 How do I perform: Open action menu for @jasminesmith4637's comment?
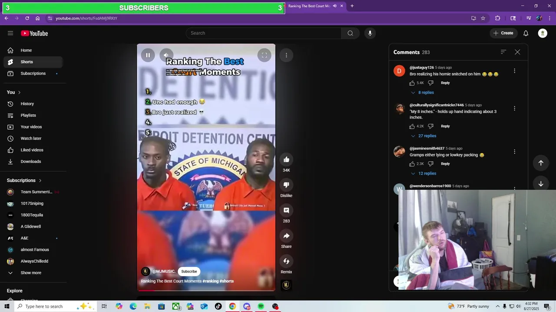click(514, 152)
